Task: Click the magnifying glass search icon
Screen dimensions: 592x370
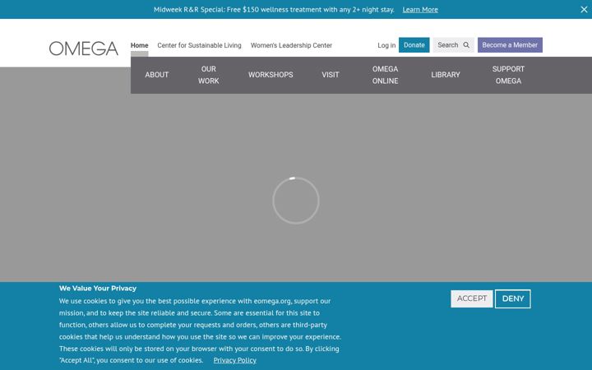Action: pyautogui.click(x=466, y=45)
